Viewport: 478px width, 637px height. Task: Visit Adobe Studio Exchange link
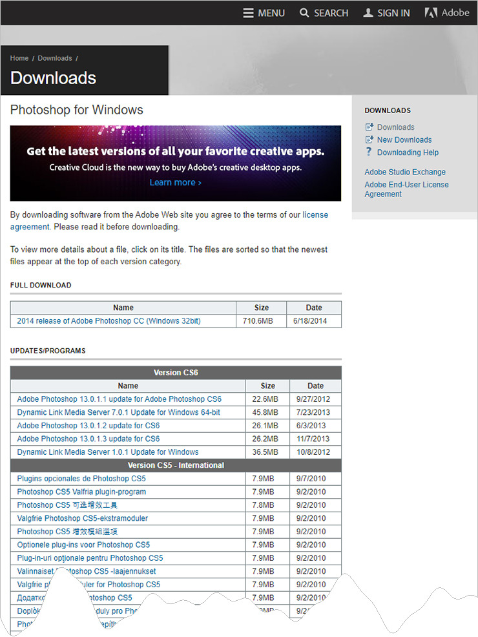click(x=405, y=172)
